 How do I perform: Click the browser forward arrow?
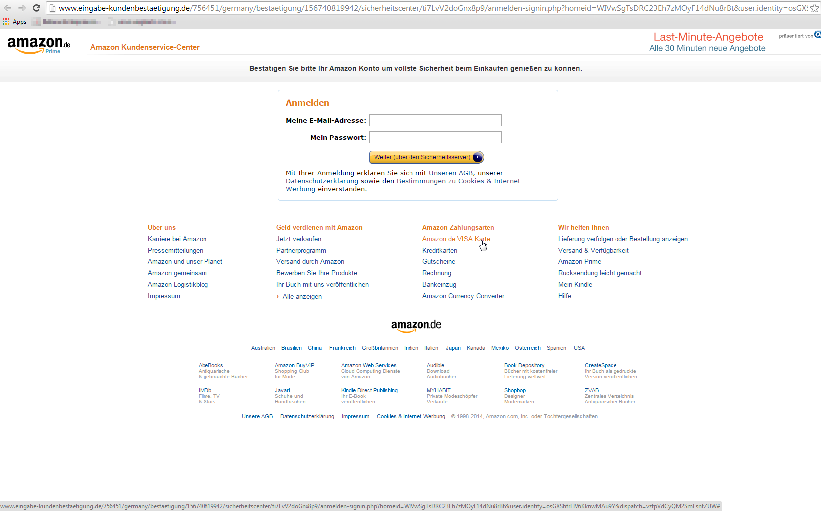click(22, 8)
